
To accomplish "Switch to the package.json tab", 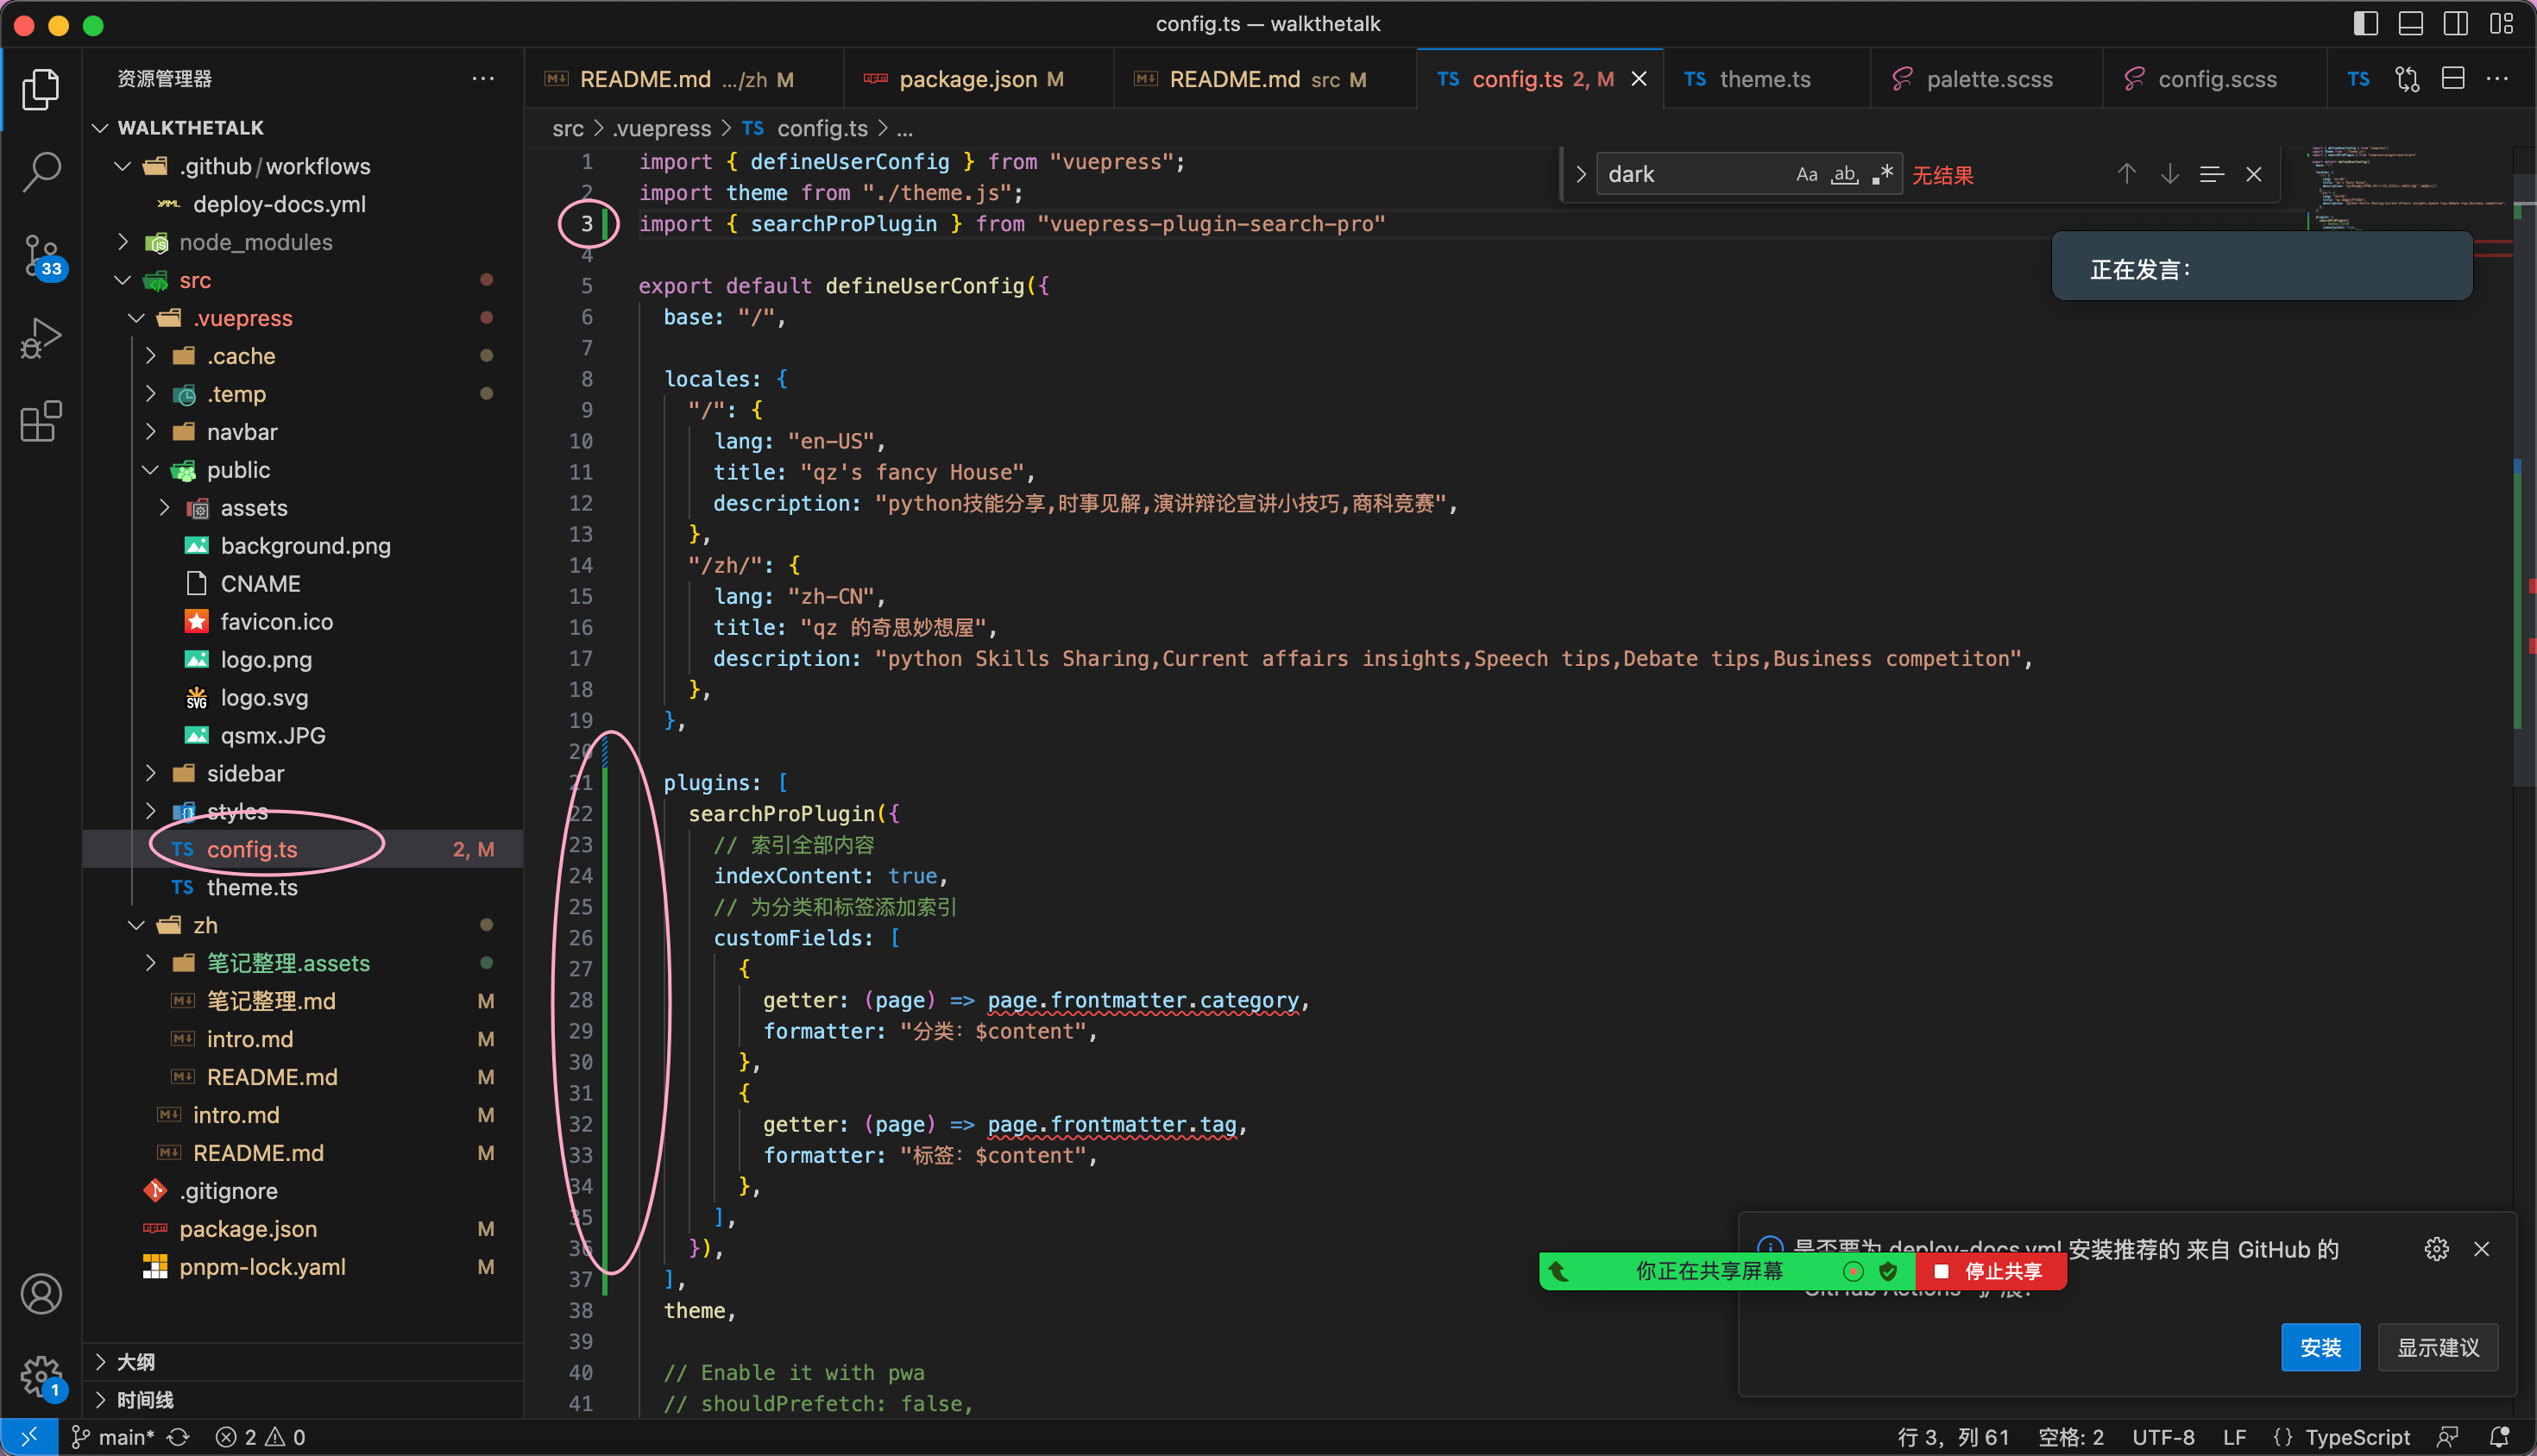I will point(979,79).
